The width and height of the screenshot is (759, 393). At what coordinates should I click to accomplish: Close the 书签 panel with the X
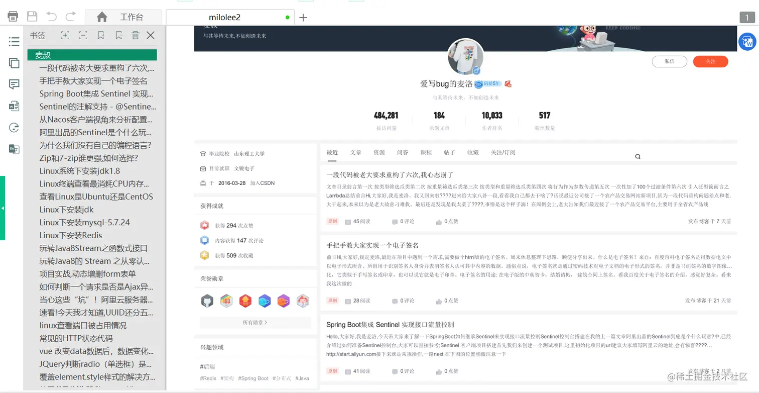(x=151, y=35)
